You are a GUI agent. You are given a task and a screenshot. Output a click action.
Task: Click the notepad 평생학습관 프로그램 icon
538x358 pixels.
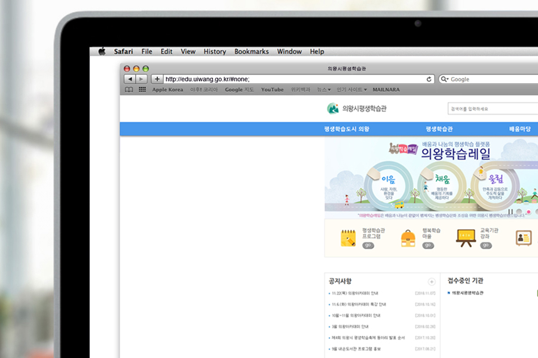[348, 238]
